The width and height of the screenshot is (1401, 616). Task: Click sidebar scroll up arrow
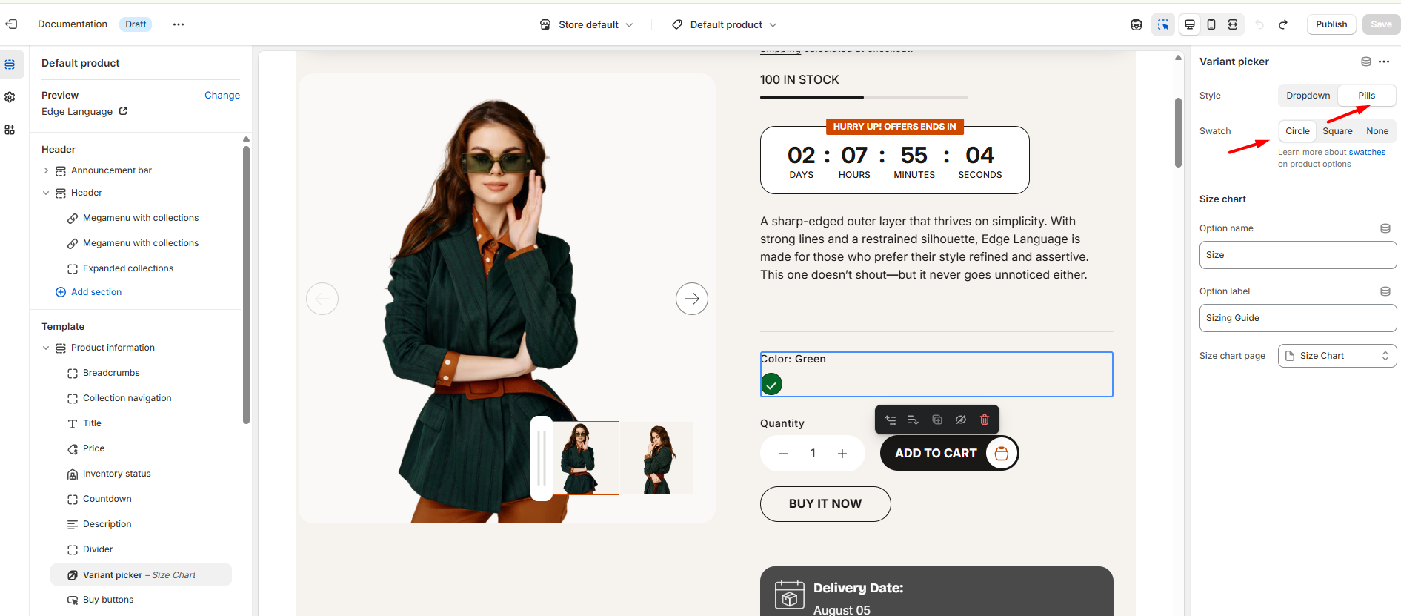tap(246, 139)
